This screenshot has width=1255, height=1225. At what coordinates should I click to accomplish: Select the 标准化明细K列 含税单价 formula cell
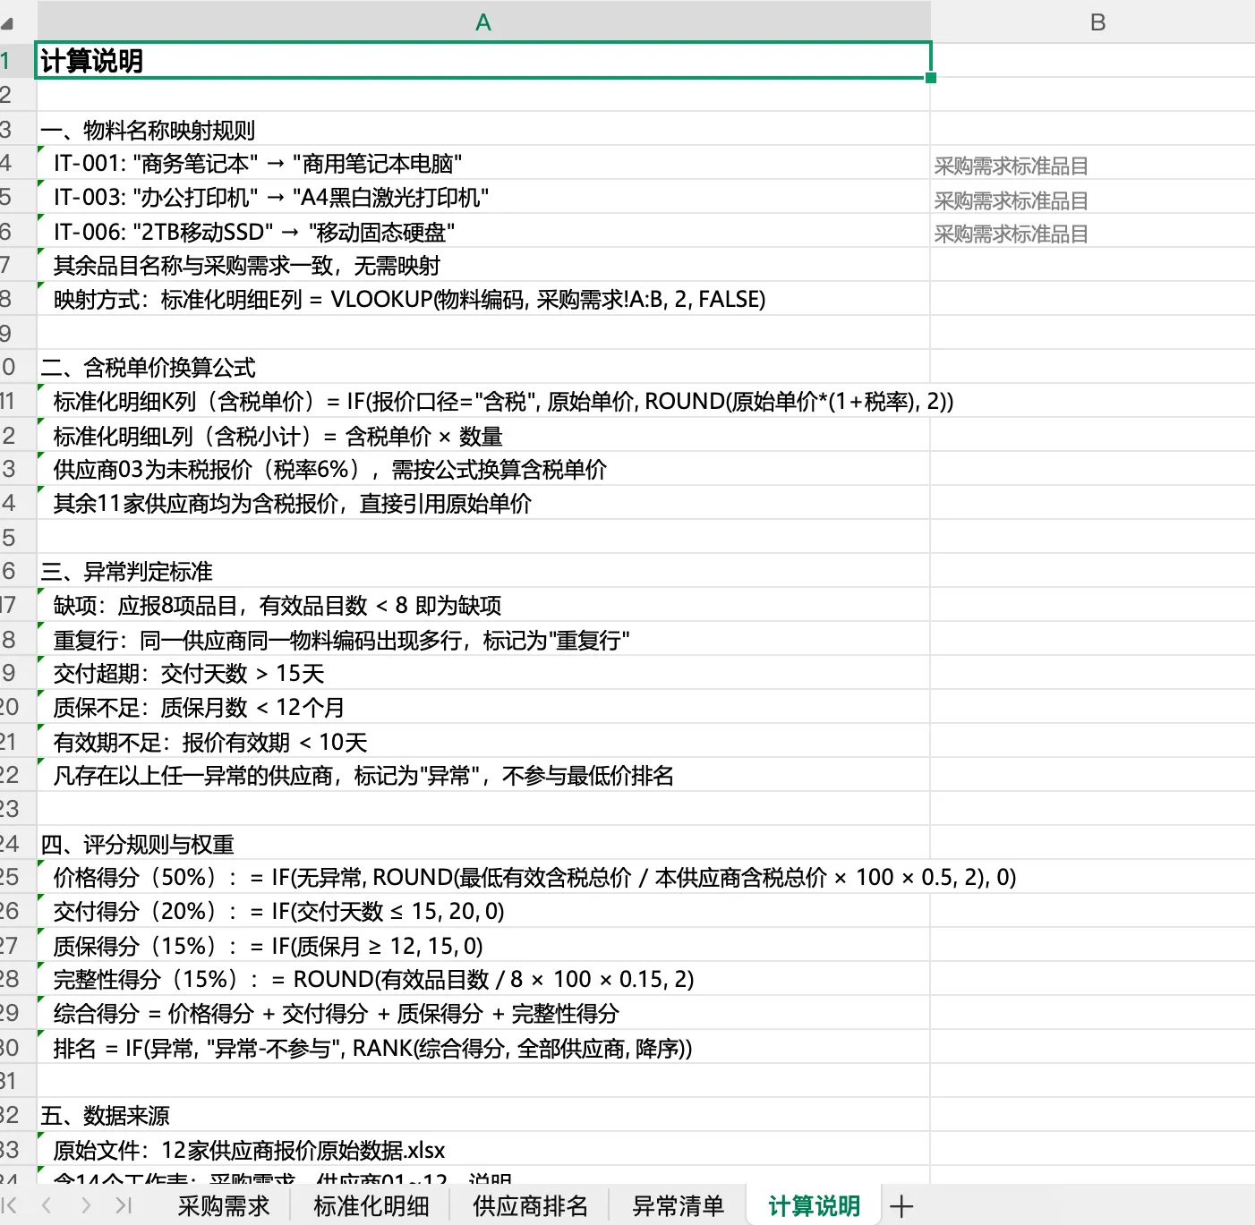(483, 401)
